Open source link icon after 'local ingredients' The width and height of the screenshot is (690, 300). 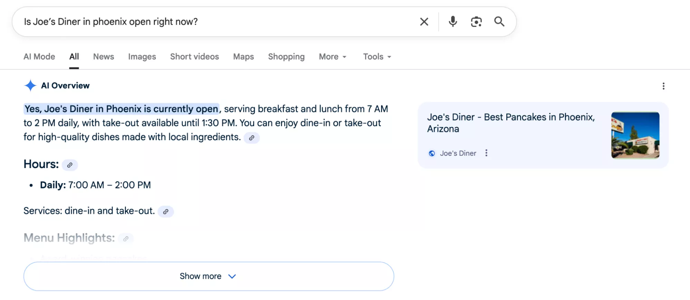[252, 138]
